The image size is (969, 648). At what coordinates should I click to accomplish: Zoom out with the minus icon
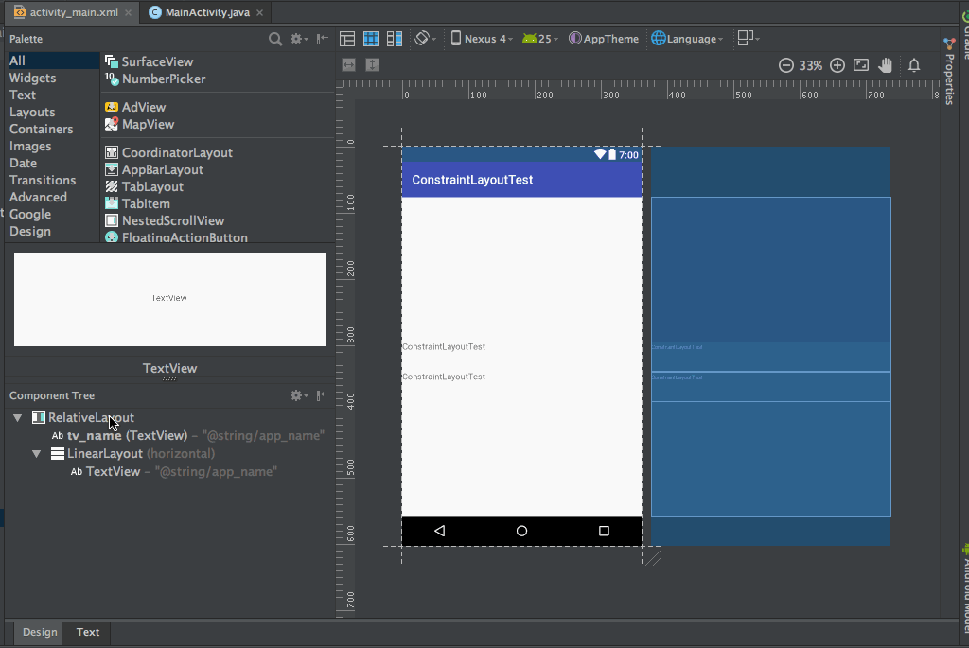pos(785,65)
